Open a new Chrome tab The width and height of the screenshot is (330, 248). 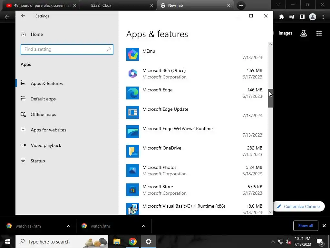click(241, 5)
